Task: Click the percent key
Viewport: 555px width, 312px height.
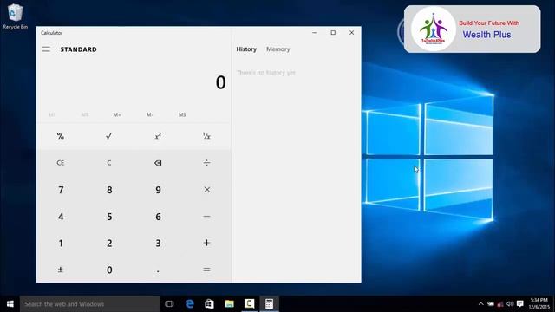Action: coord(61,136)
